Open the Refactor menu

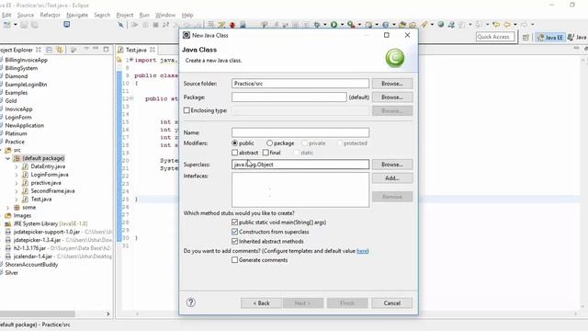click(51, 15)
